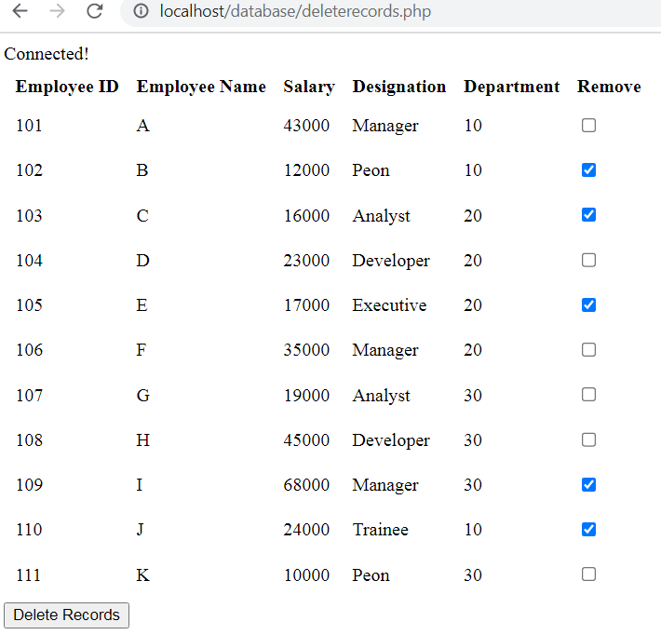
Task: Select employee ID cell 101
Action: pos(29,125)
